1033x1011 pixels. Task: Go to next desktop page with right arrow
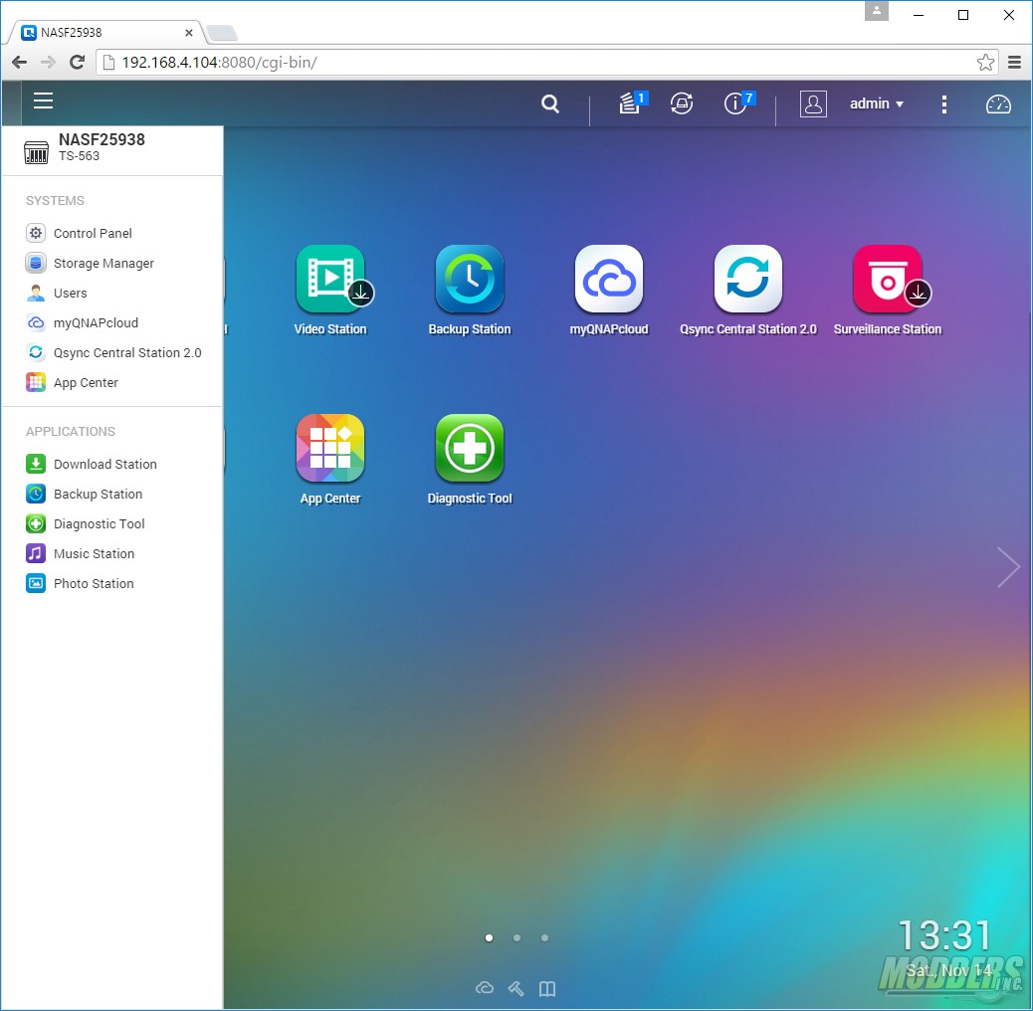click(1007, 567)
